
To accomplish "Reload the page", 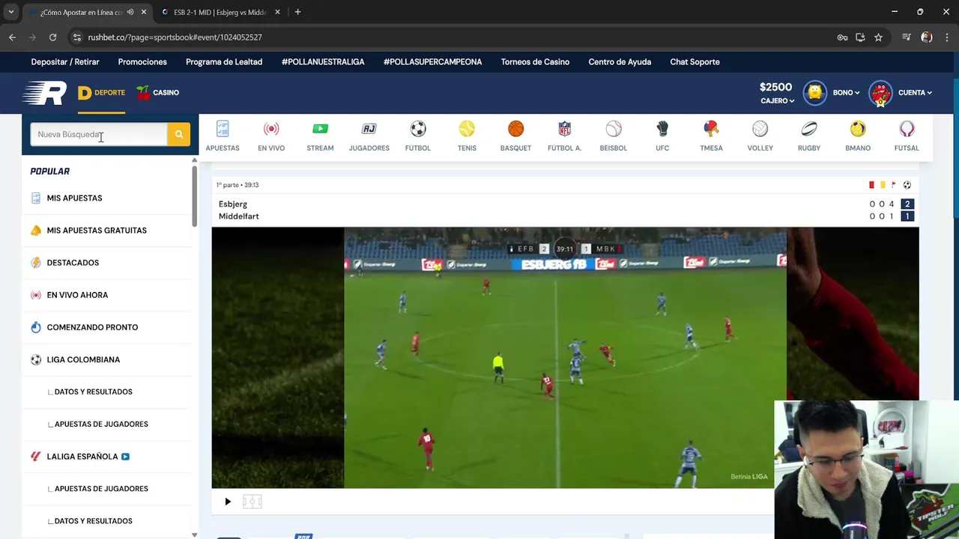I will coord(52,37).
